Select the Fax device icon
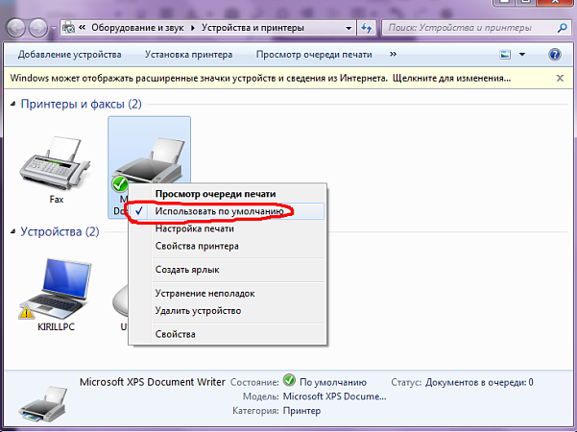This screenshot has height=432, width=577. 55,163
